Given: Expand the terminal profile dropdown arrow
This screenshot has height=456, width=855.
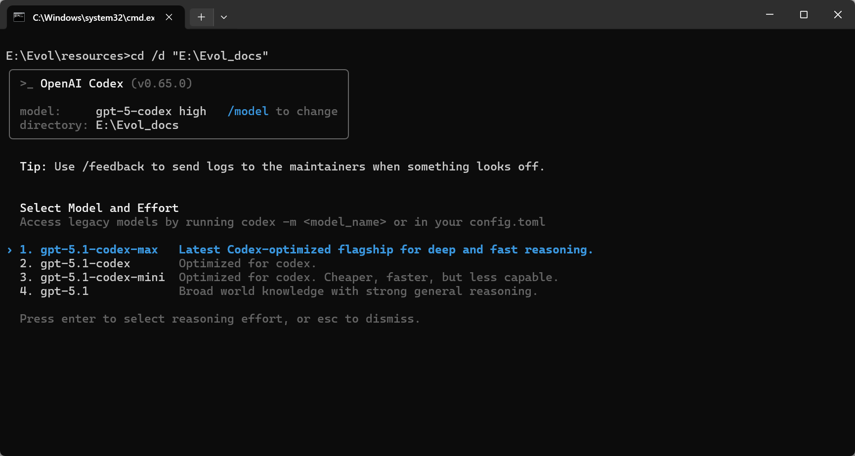Looking at the screenshot, I should (224, 17).
